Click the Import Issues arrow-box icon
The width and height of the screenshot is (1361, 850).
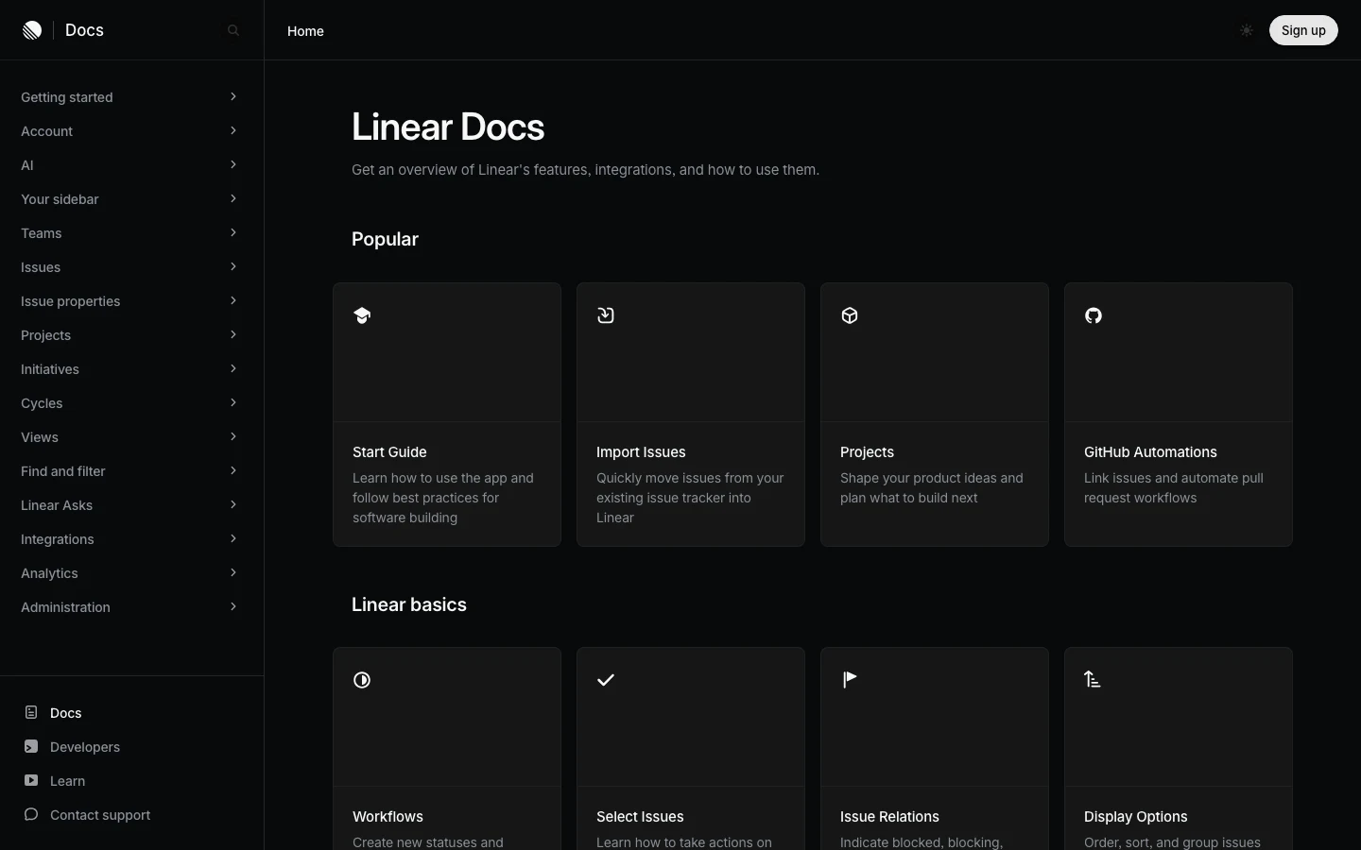coord(606,315)
